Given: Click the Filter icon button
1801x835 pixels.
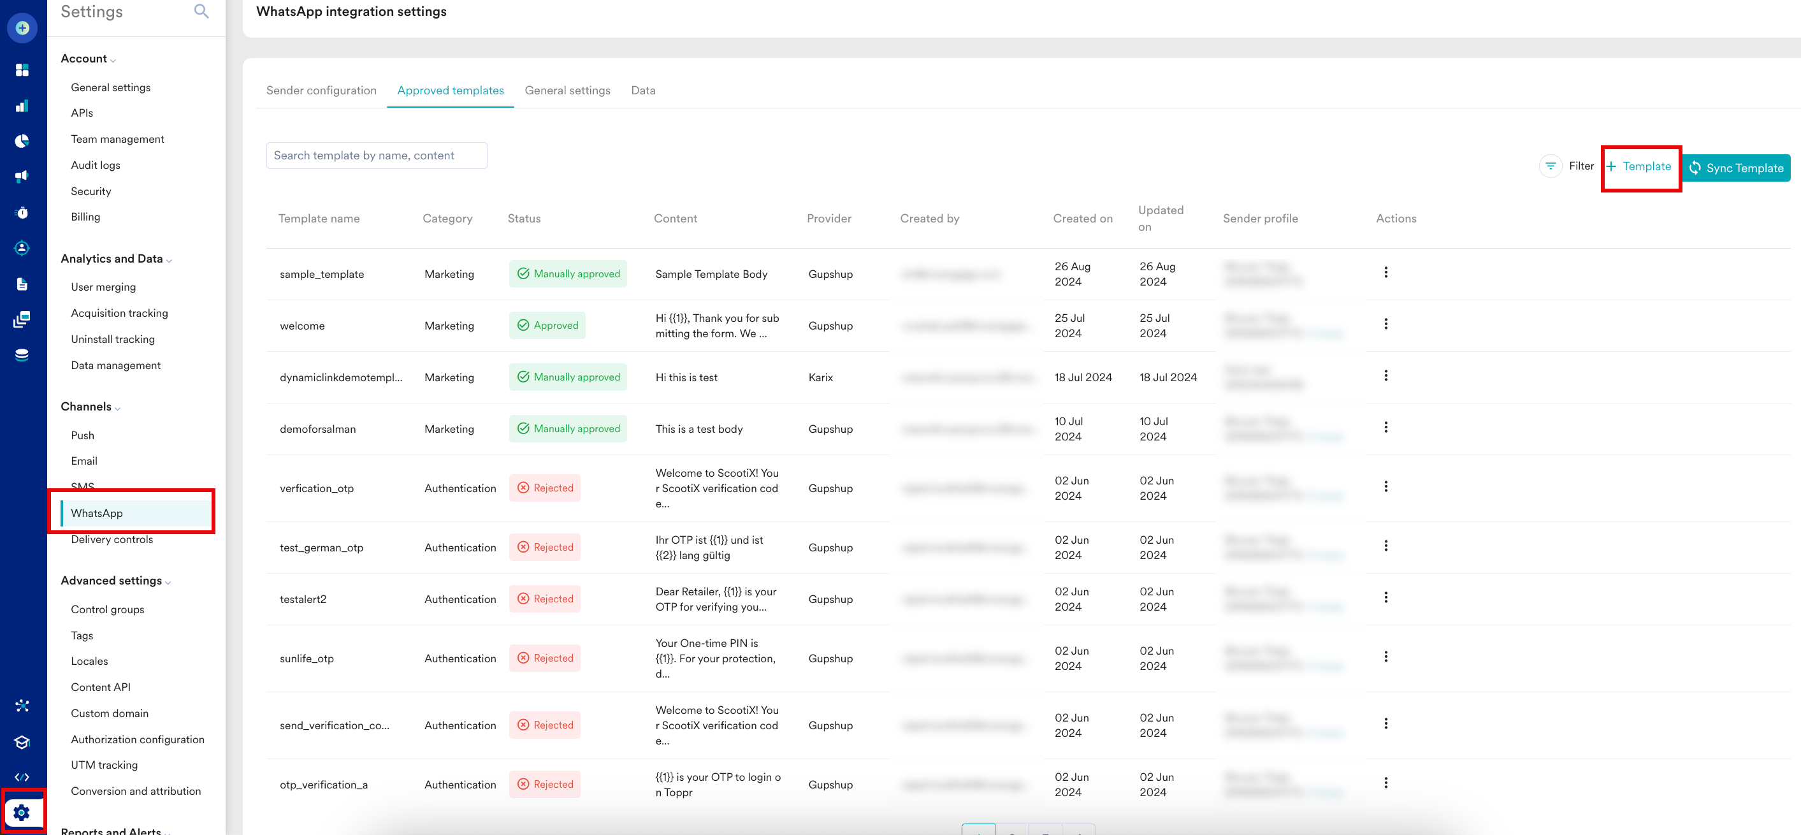Looking at the screenshot, I should (x=1550, y=166).
